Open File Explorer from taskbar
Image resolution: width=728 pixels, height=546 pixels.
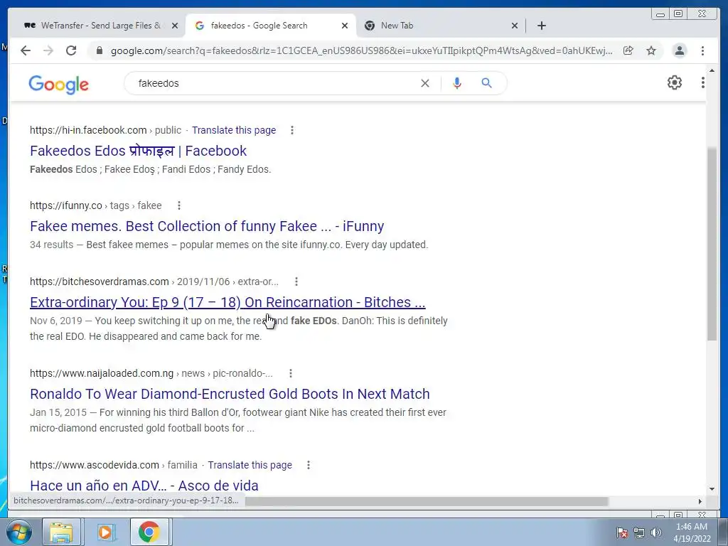61,532
